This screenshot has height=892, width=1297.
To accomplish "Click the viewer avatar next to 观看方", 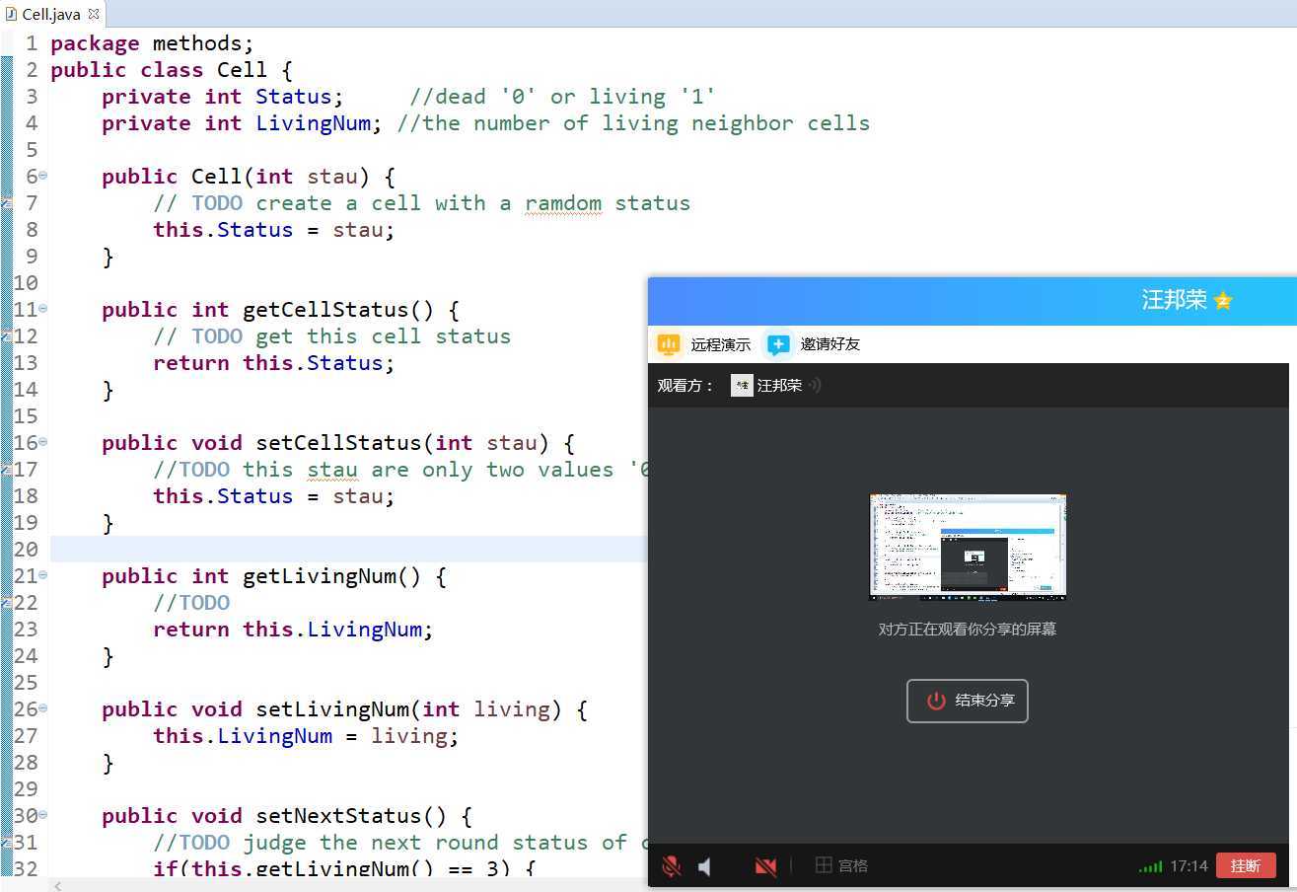I will (742, 386).
